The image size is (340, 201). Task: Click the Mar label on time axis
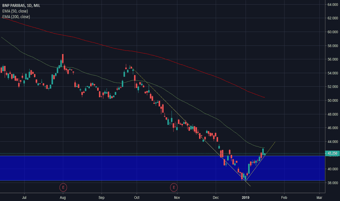click(319, 197)
